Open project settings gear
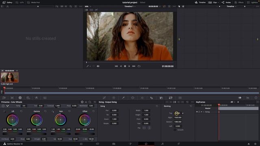The height and width of the screenshot is (146, 260). [256, 144]
